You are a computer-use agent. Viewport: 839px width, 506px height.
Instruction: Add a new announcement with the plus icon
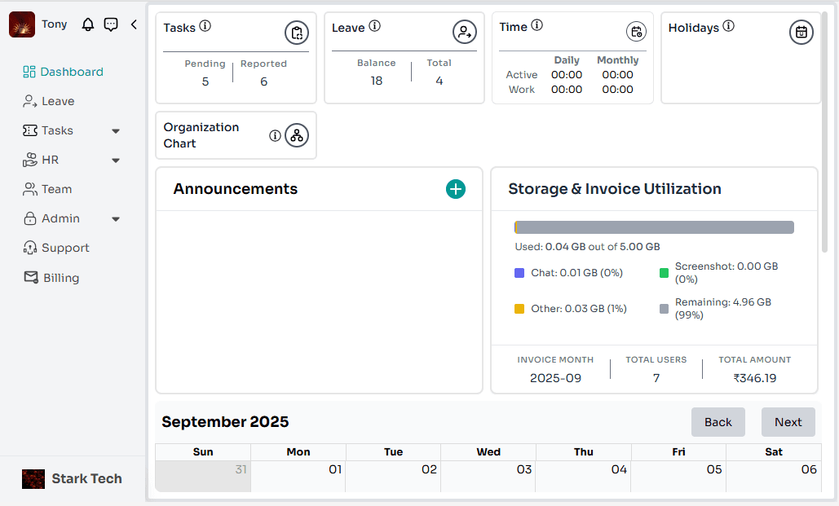[455, 189]
